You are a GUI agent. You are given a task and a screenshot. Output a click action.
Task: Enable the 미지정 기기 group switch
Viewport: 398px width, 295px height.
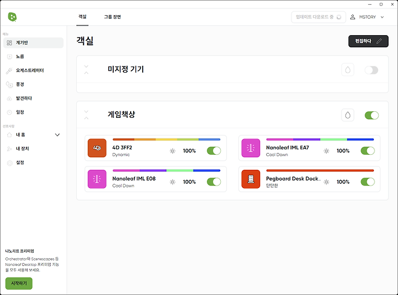tap(371, 70)
